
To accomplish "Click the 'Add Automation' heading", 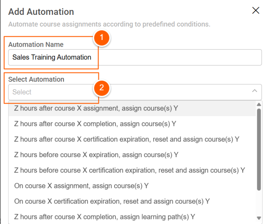I will pyautogui.click(x=41, y=12).
